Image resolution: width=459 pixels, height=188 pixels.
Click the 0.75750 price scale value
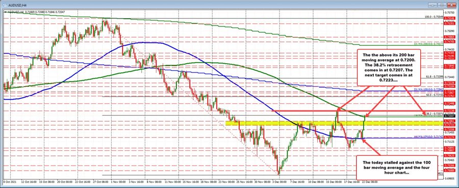(x=450, y=13)
